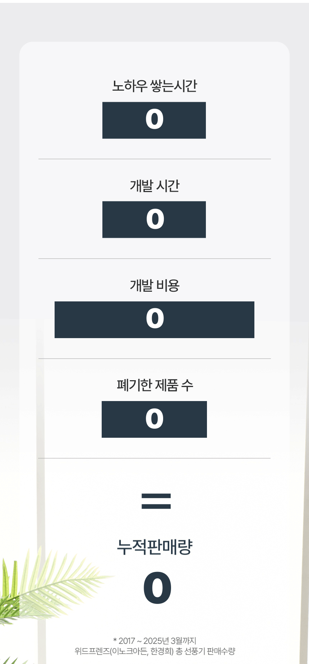Screen dimensions: 309x664
Task: Click the equals sign icon
Action: 156,501
